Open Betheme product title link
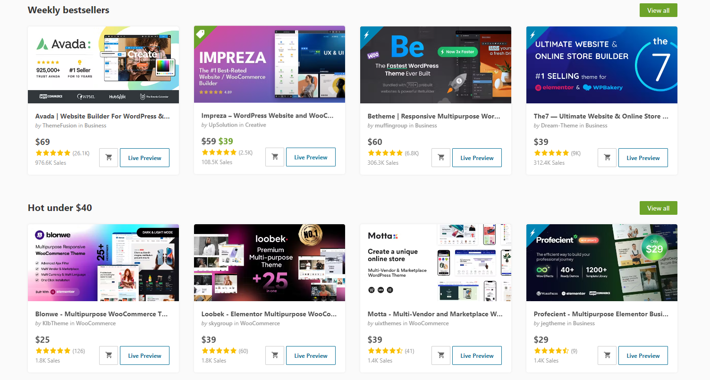This screenshot has height=380, width=710. pos(434,116)
